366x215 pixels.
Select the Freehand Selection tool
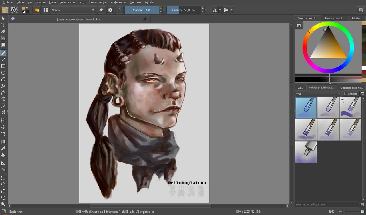tap(3, 197)
